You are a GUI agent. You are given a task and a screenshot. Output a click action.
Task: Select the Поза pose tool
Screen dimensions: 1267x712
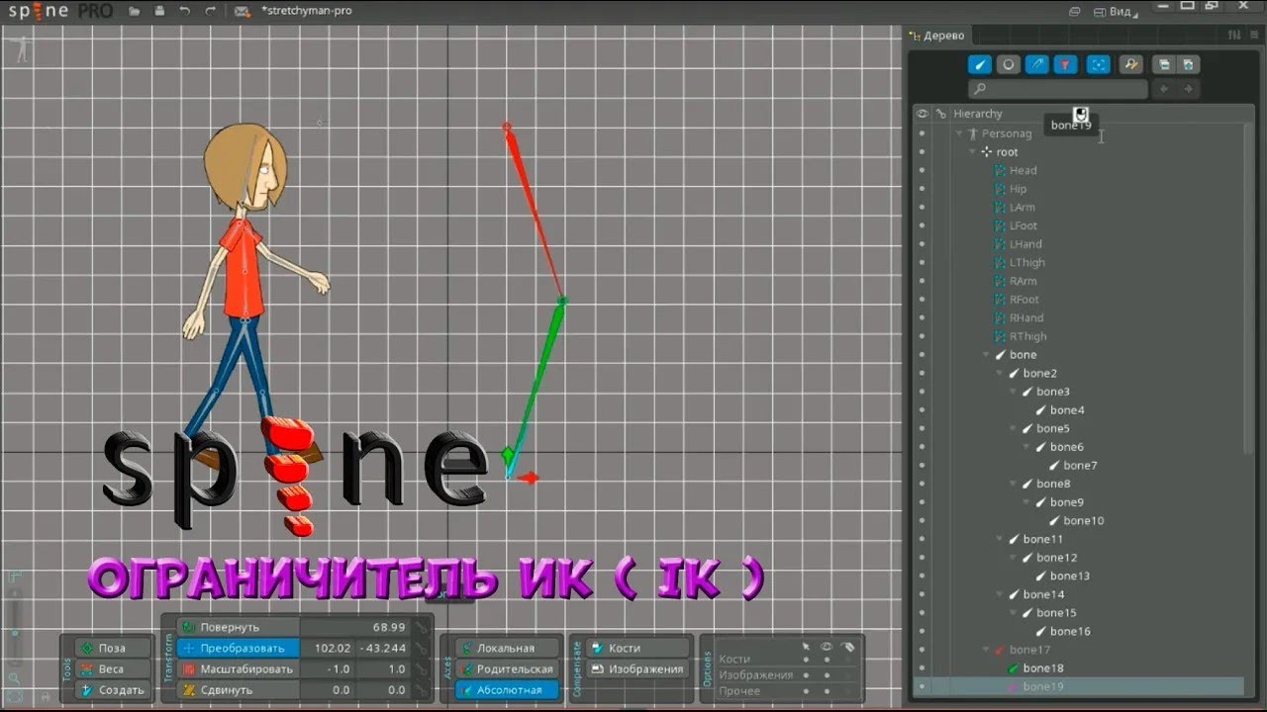pyautogui.click(x=114, y=648)
